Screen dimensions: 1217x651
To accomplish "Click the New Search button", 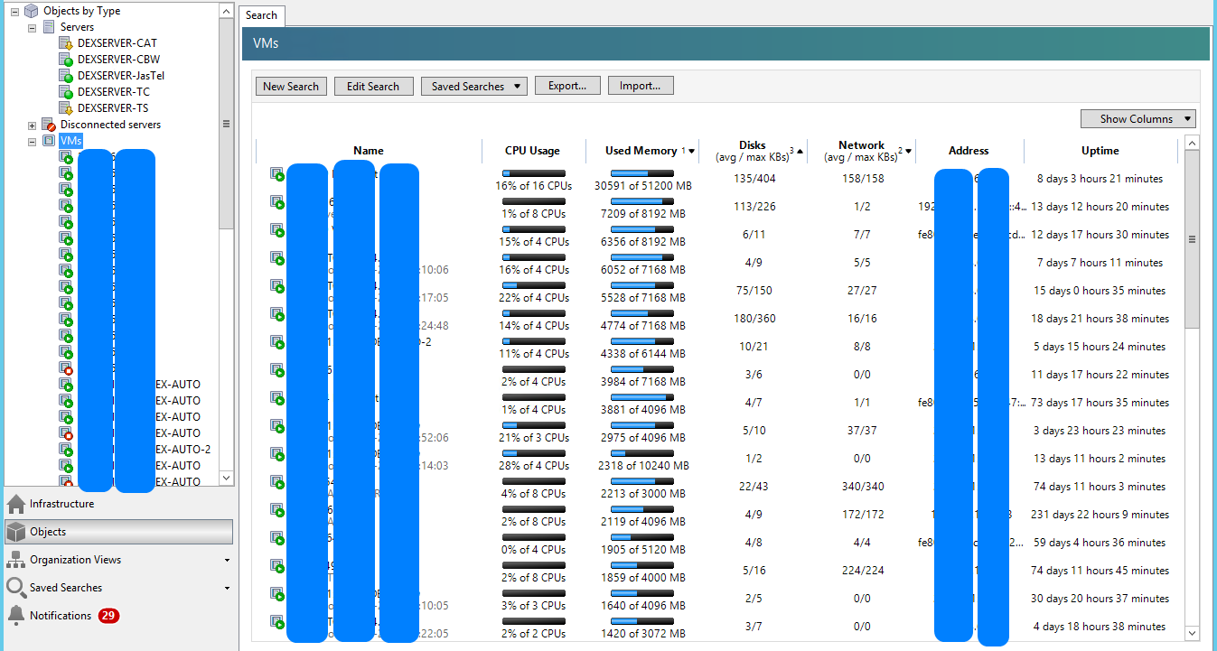I will pyautogui.click(x=290, y=85).
